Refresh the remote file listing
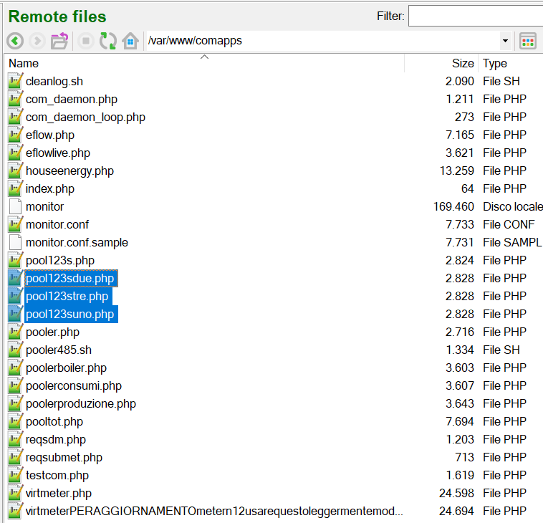 pos(107,41)
